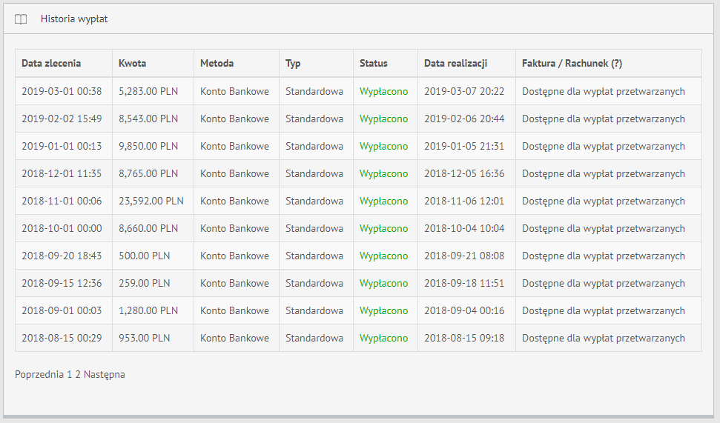Go to Następna page link

coord(104,375)
